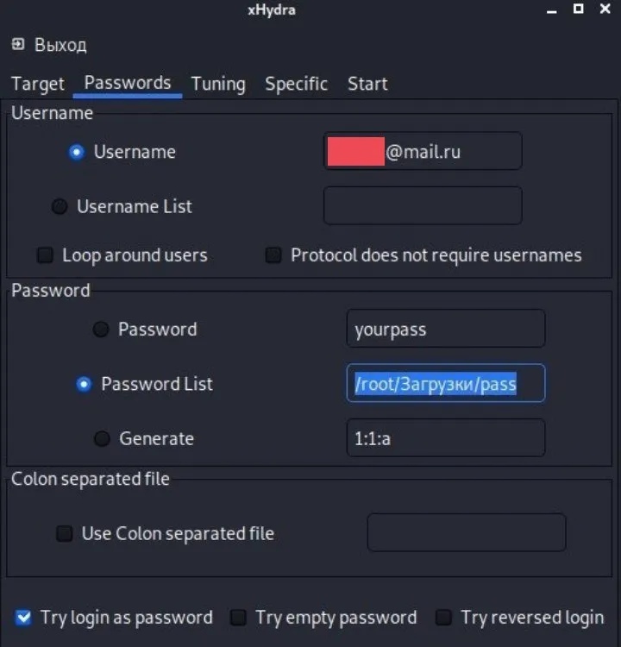The width and height of the screenshot is (621, 647).
Task: Go to the Start tab
Action: (367, 84)
